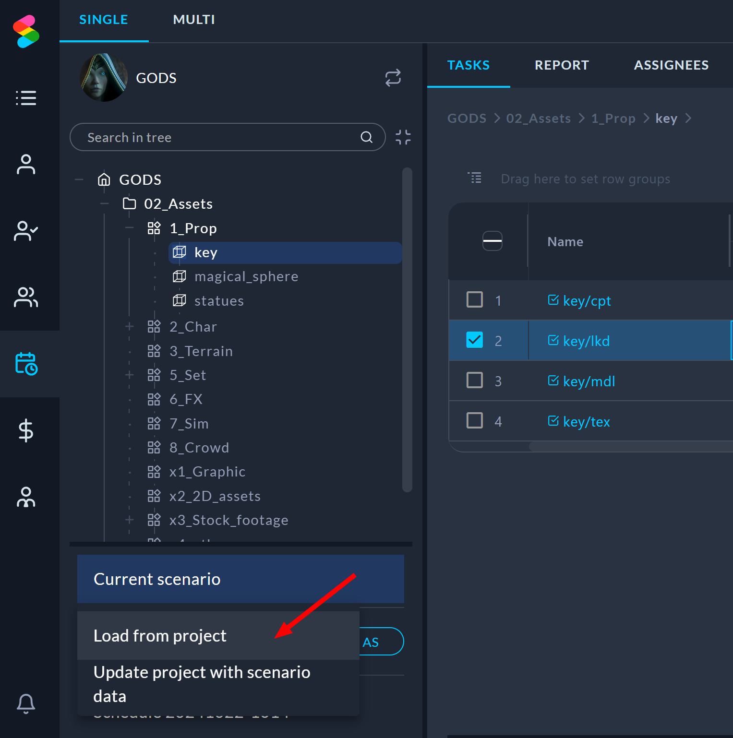The height and width of the screenshot is (738, 733).
Task: Click the search magnifier icon
Action: pos(367,137)
